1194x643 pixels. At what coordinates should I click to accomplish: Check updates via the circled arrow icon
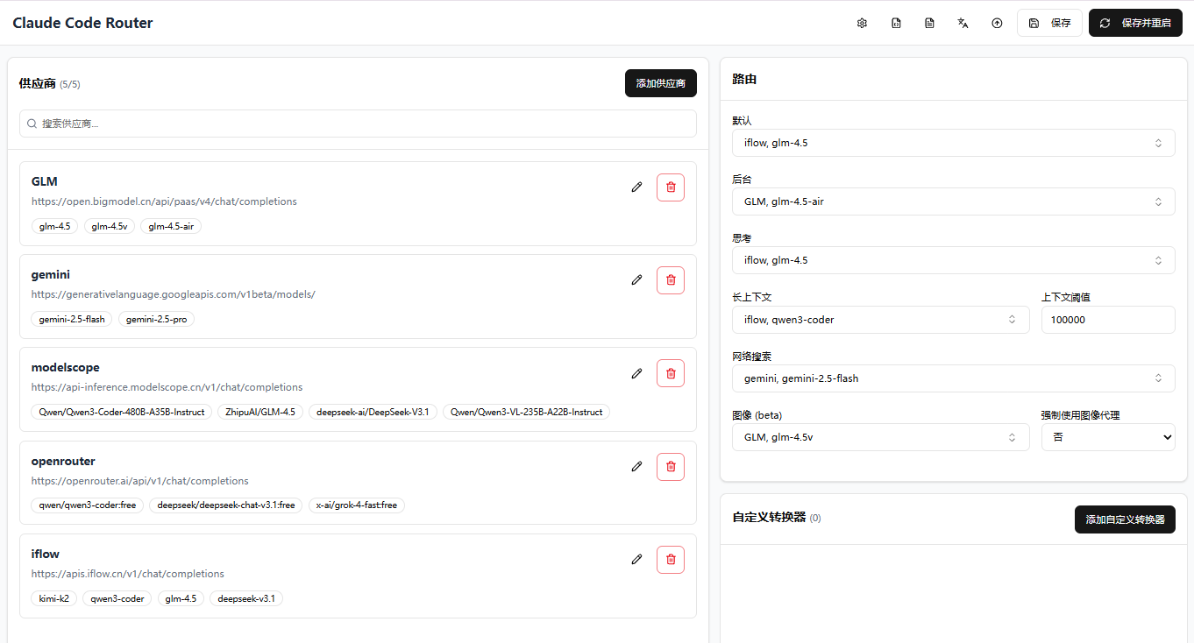pos(997,23)
